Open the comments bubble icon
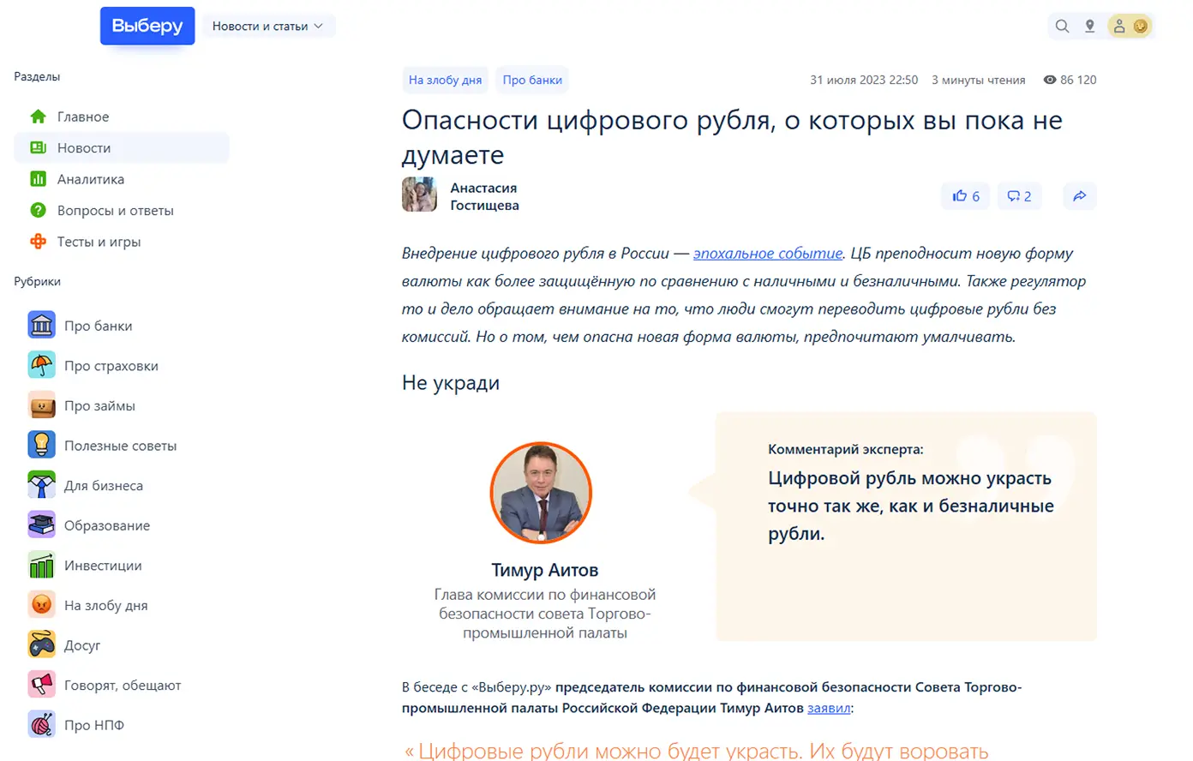The image size is (1193, 761). coord(1019,196)
